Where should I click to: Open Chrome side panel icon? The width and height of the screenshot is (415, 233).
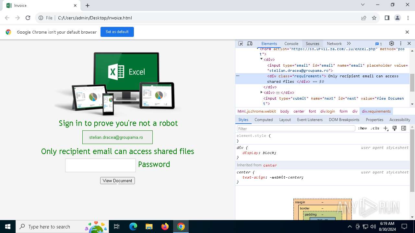(x=387, y=18)
